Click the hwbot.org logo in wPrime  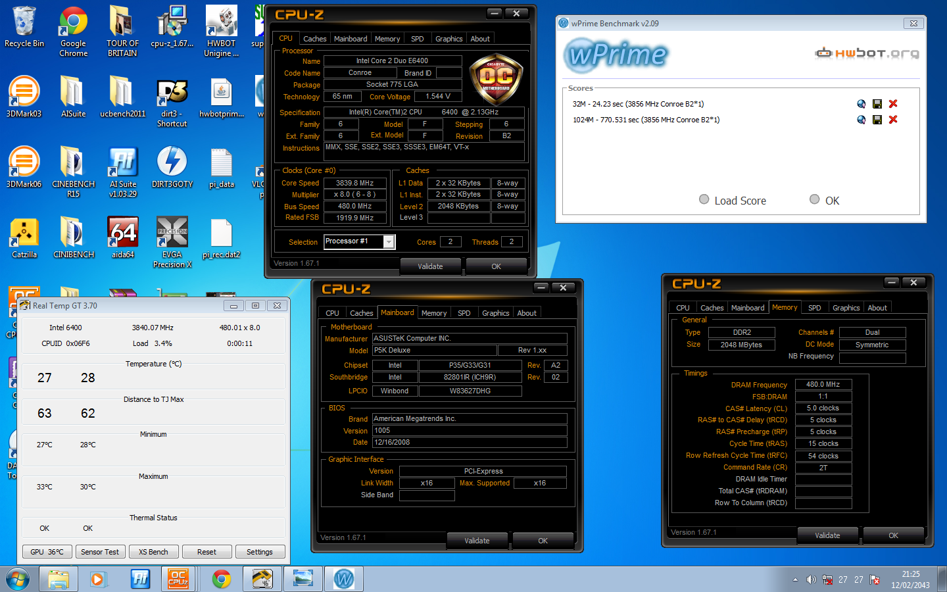(867, 53)
